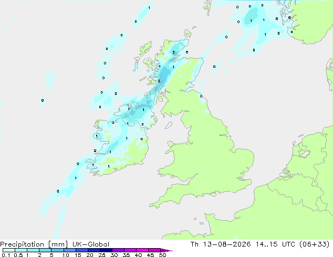Click the '40' legend scale label
This screenshot has width=333, height=257.
pos(138,255)
